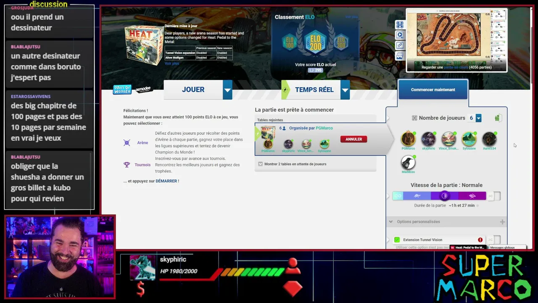Select the slow turtle speed segment
The width and height of the screenshot is (538, 303).
(x=417, y=196)
